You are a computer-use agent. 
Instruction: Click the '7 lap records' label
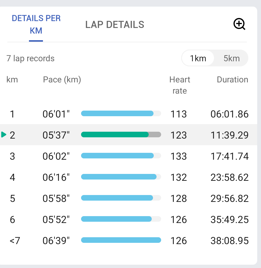pyautogui.click(x=30, y=58)
